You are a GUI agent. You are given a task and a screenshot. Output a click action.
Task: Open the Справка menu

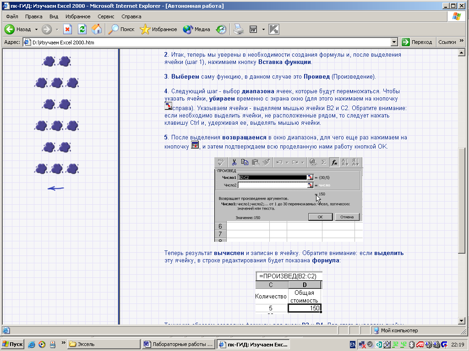(131, 16)
